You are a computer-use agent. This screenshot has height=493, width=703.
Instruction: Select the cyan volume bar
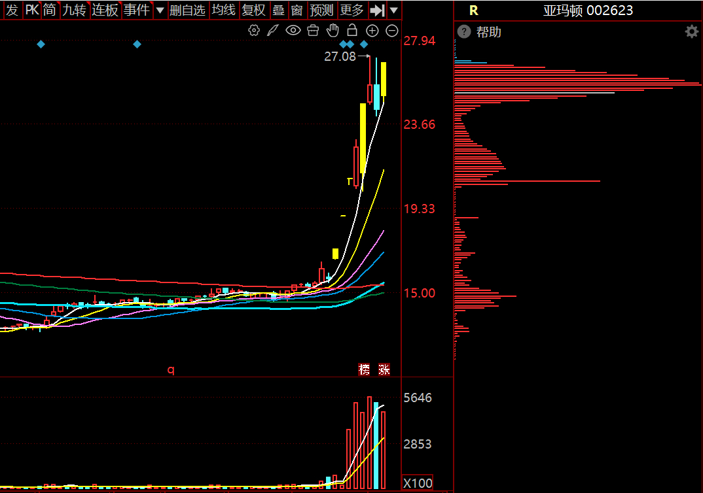[376, 445]
